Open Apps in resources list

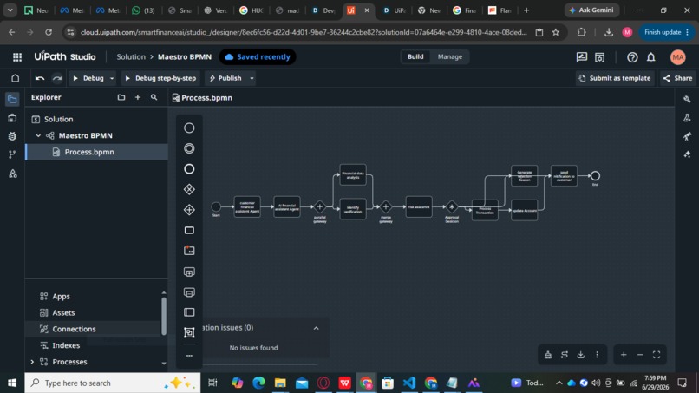(x=61, y=296)
